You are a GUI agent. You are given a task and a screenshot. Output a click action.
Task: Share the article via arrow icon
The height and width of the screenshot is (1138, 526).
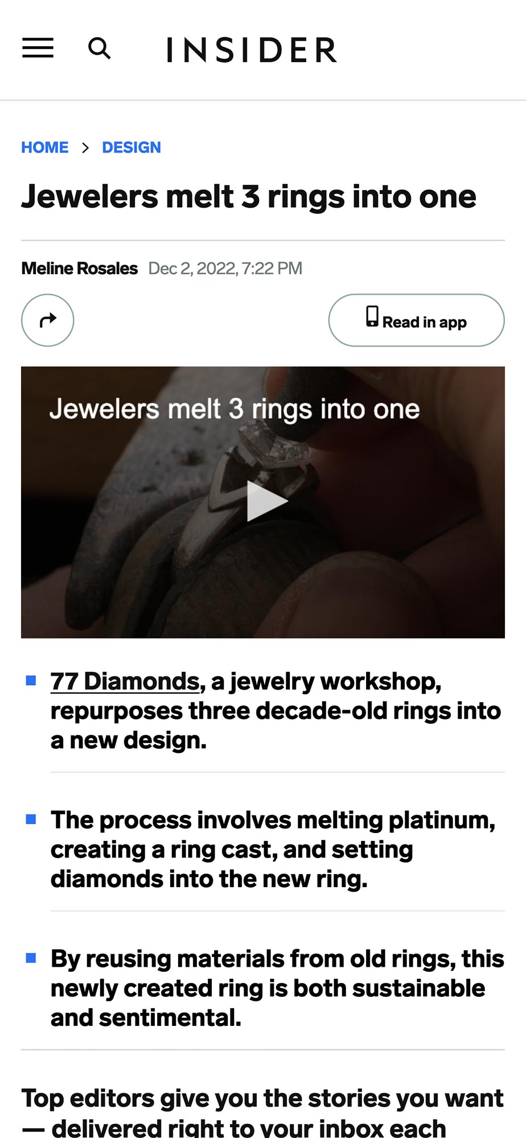[x=48, y=320]
